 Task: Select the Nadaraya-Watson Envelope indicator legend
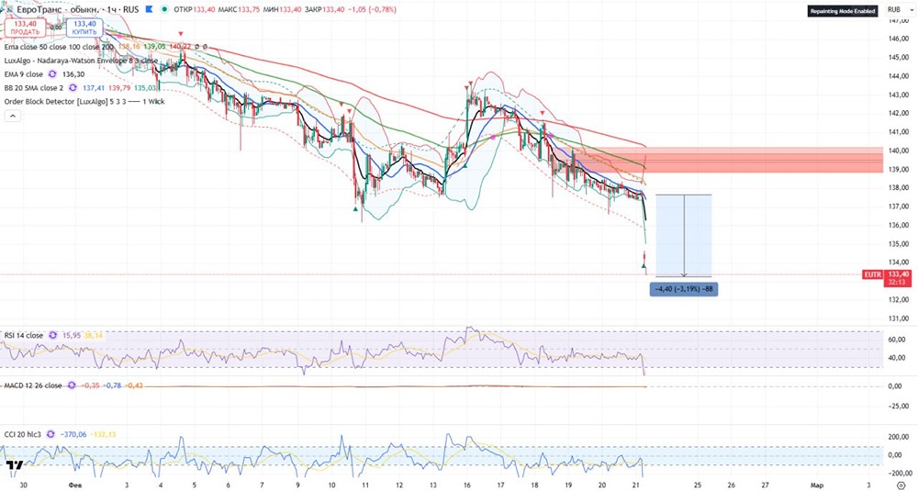click(x=81, y=61)
